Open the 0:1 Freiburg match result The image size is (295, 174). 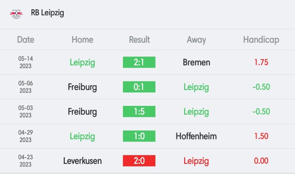coord(139,87)
